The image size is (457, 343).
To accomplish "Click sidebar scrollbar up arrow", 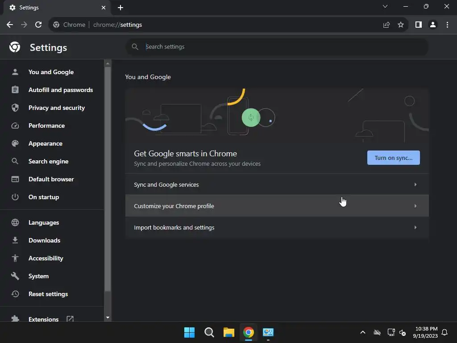I will pyautogui.click(x=108, y=63).
